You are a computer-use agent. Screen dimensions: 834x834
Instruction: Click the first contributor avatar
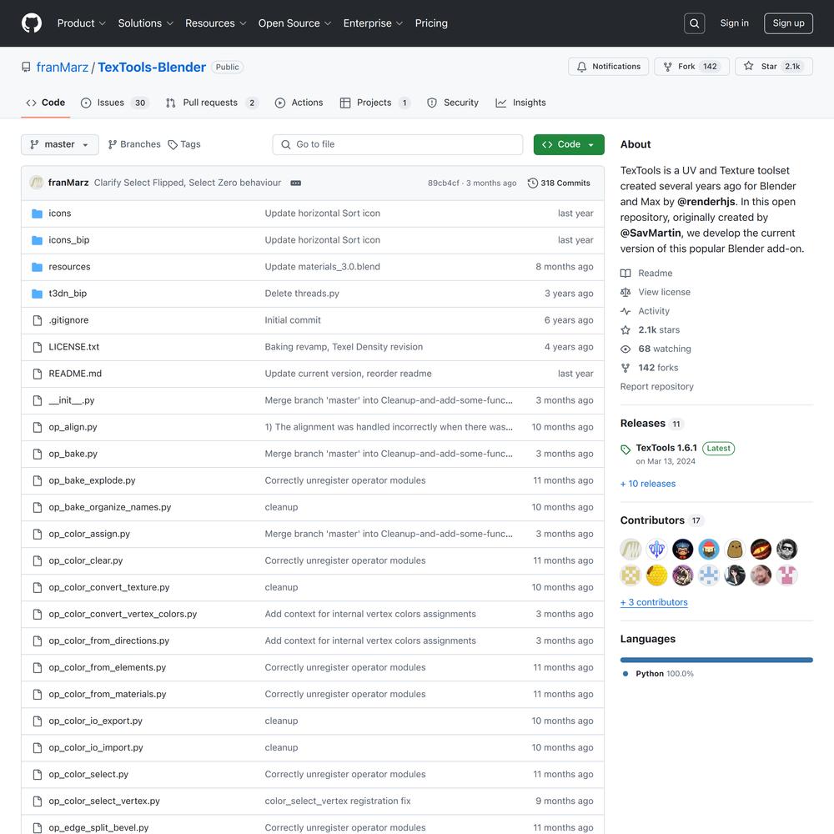(x=631, y=549)
